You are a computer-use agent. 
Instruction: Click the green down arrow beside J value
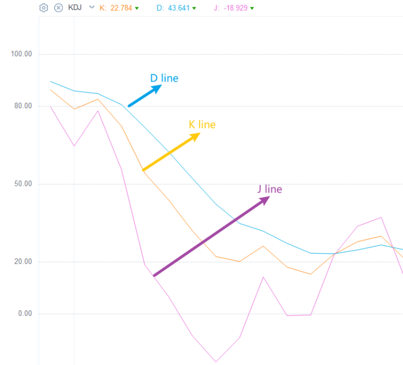[x=252, y=8]
